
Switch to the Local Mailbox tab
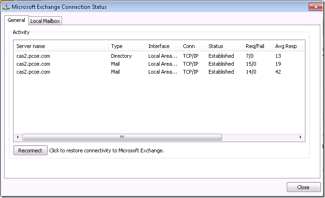pyautogui.click(x=45, y=21)
